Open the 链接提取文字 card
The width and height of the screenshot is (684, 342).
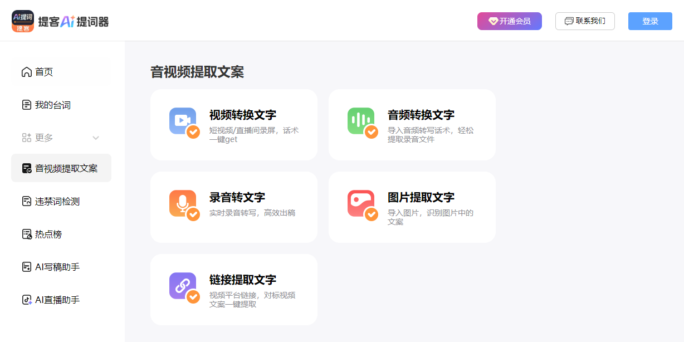[234, 290]
